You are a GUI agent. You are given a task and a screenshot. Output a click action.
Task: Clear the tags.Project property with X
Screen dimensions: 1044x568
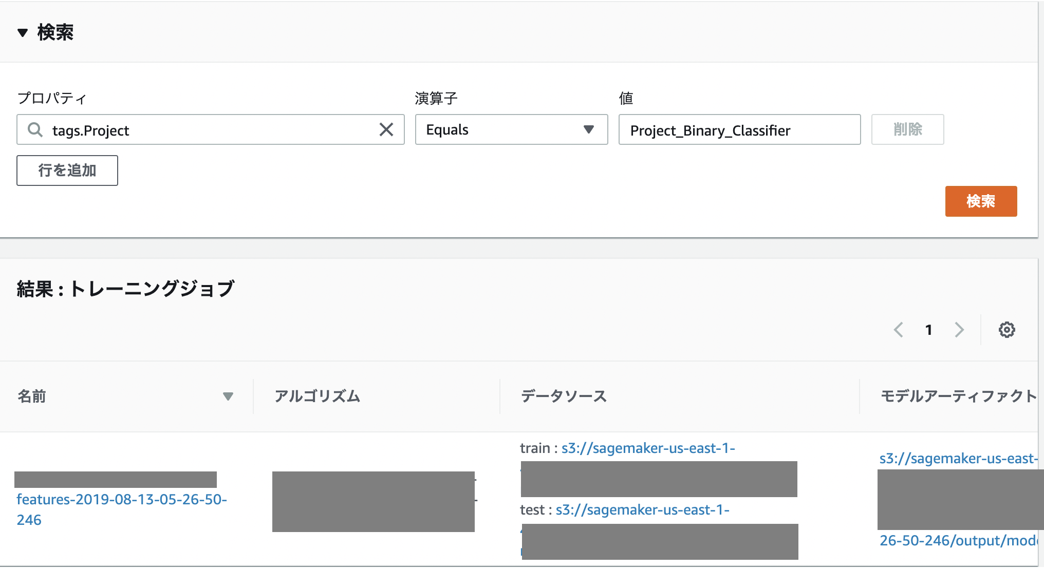point(386,130)
